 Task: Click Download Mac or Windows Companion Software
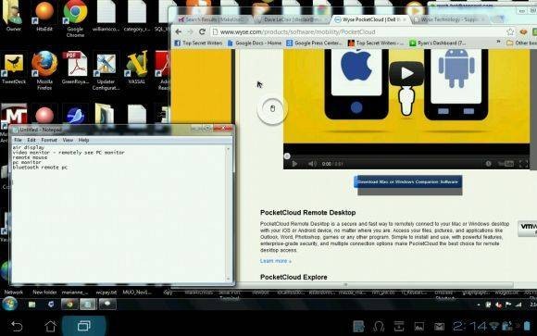pyautogui.click(x=407, y=181)
